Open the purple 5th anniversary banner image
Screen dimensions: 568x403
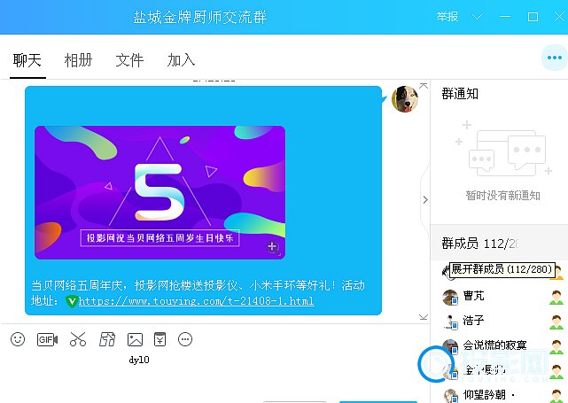click(x=160, y=192)
